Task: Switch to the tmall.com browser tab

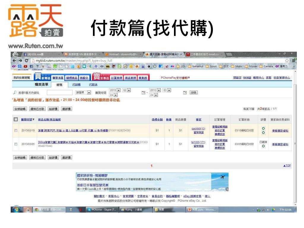Action: pos(205,54)
